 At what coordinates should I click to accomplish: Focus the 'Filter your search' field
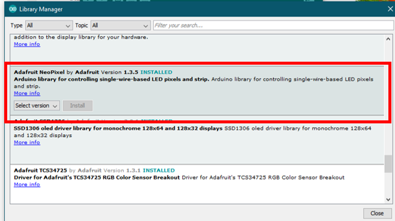point(273,25)
